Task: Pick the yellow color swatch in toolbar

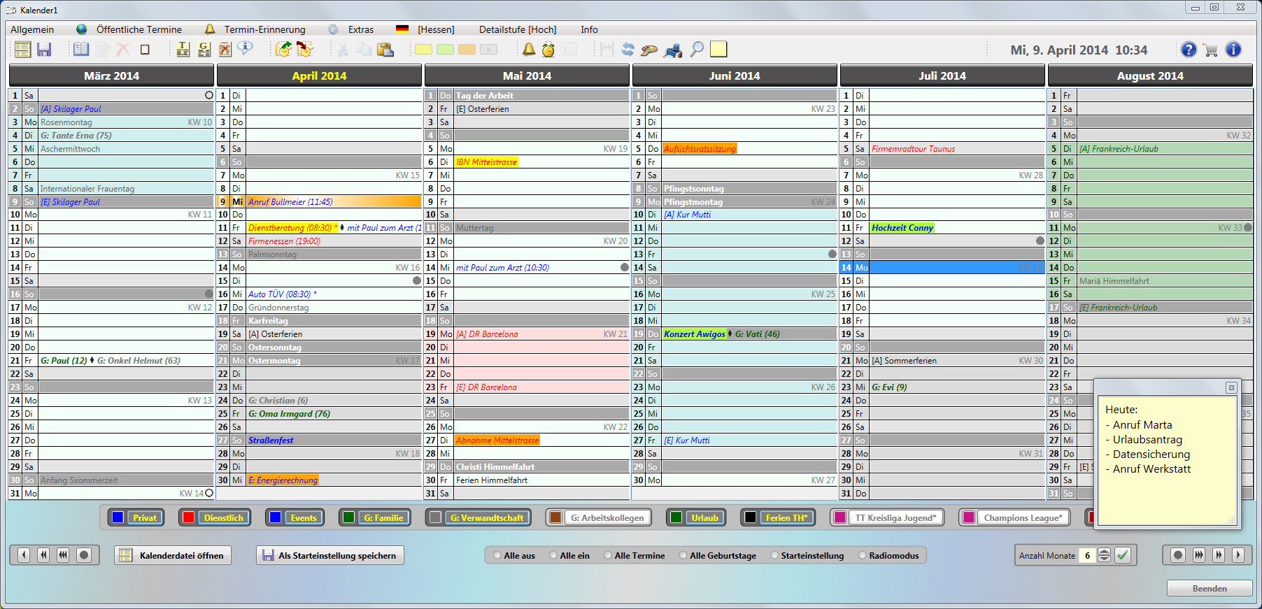Action: pyautogui.click(x=423, y=50)
